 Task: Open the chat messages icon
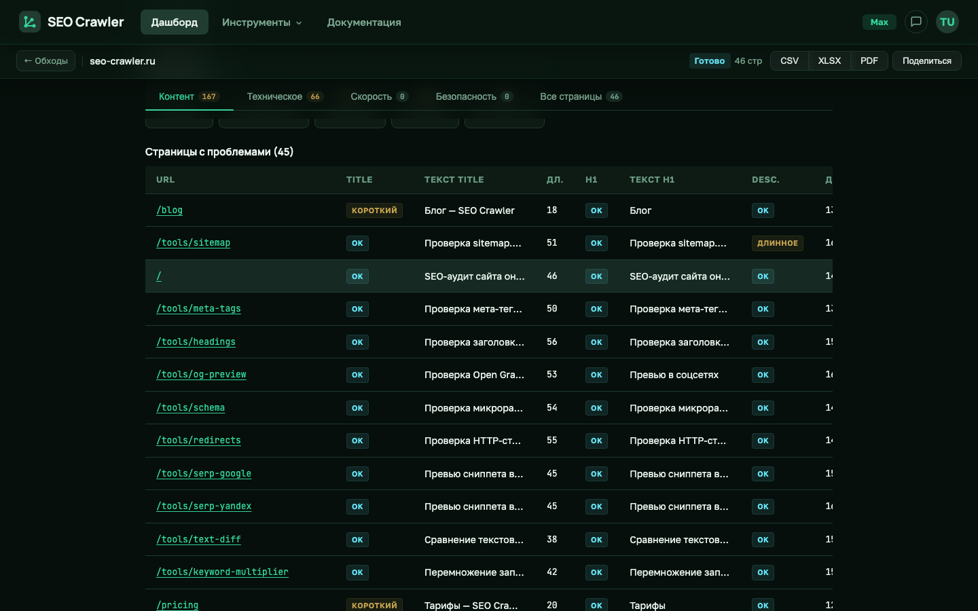click(x=916, y=22)
